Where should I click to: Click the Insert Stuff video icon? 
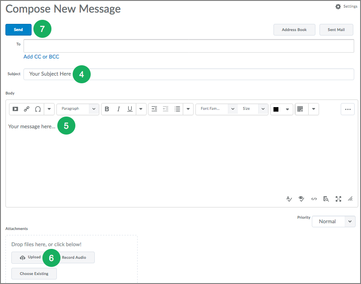click(x=15, y=109)
